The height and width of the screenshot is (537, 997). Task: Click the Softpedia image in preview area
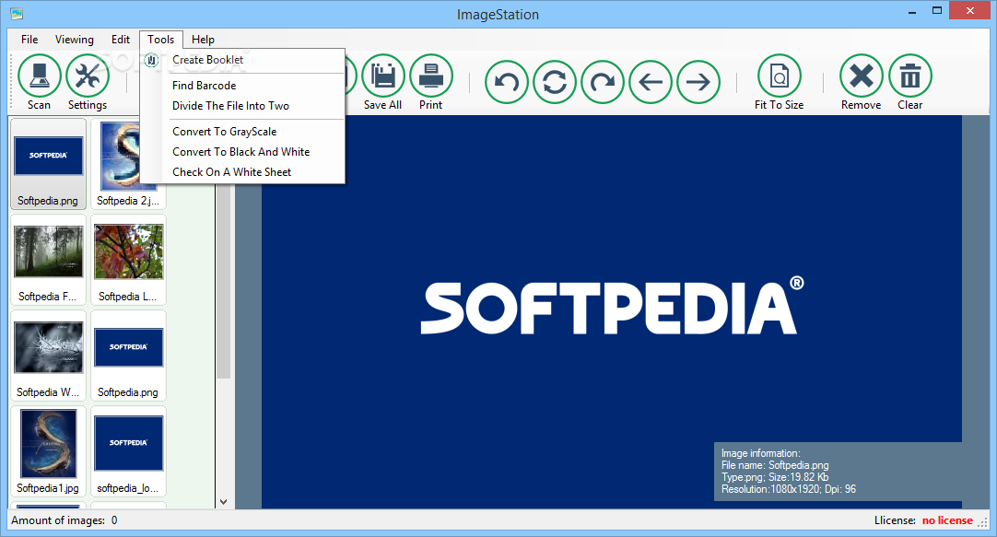611,311
